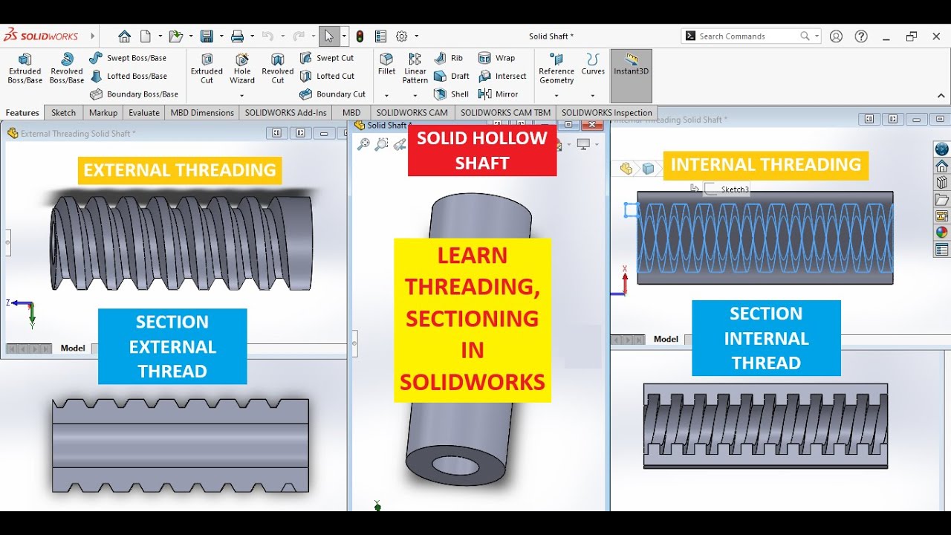Click the Intersect tool
951x535 pixels.
tap(502, 76)
